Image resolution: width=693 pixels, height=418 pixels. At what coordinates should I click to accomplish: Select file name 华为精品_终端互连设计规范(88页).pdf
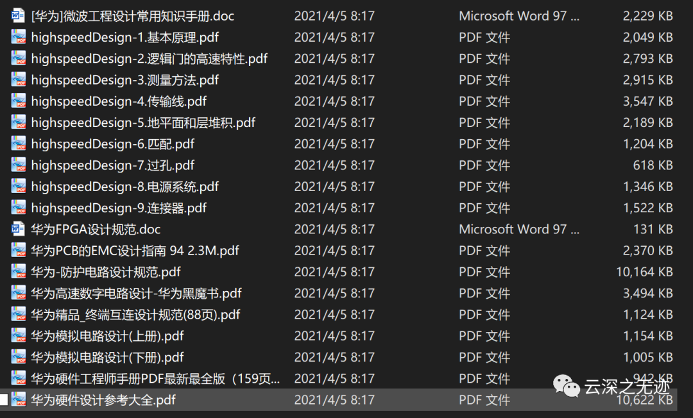(135, 314)
